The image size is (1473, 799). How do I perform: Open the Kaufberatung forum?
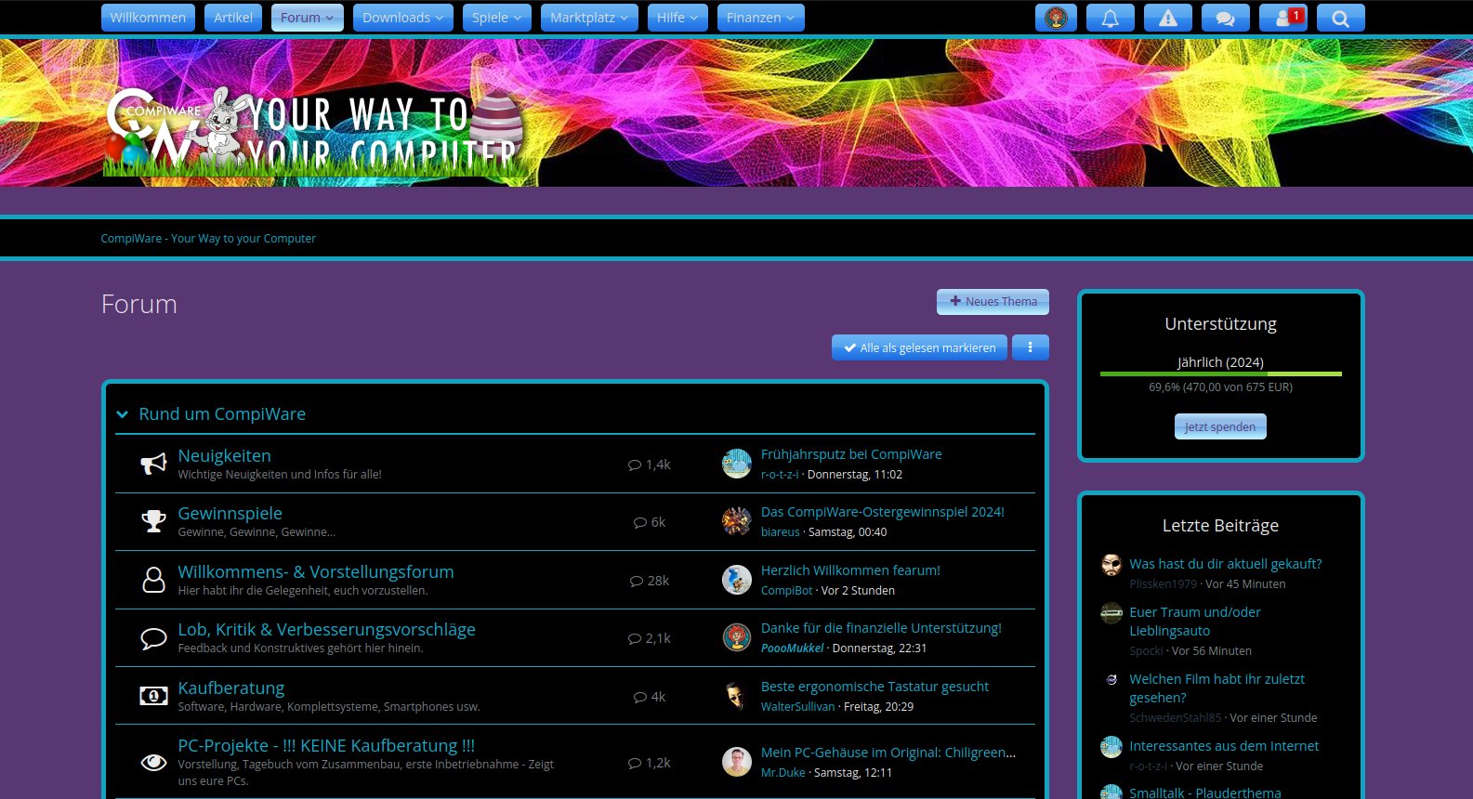(x=231, y=688)
